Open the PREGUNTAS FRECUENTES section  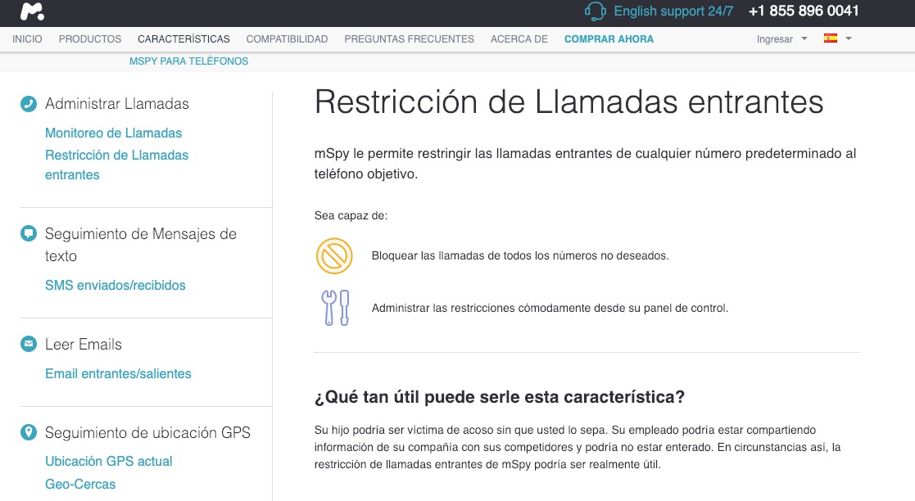click(x=409, y=38)
